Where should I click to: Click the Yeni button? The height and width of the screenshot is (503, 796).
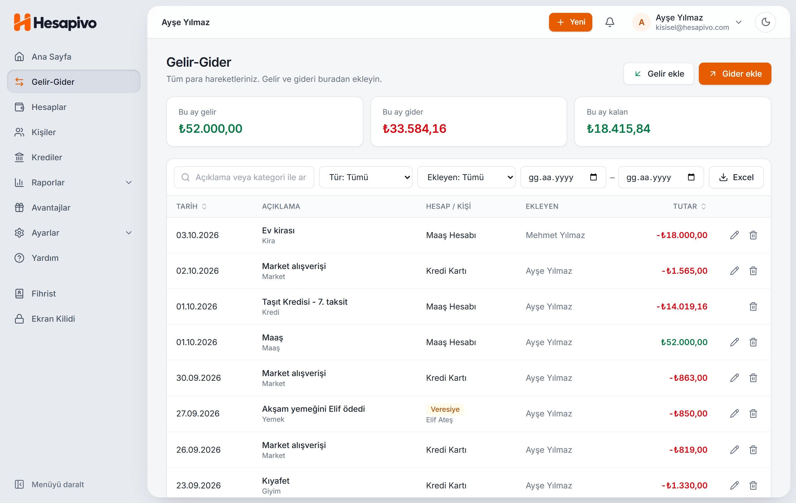pyautogui.click(x=570, y=22)
